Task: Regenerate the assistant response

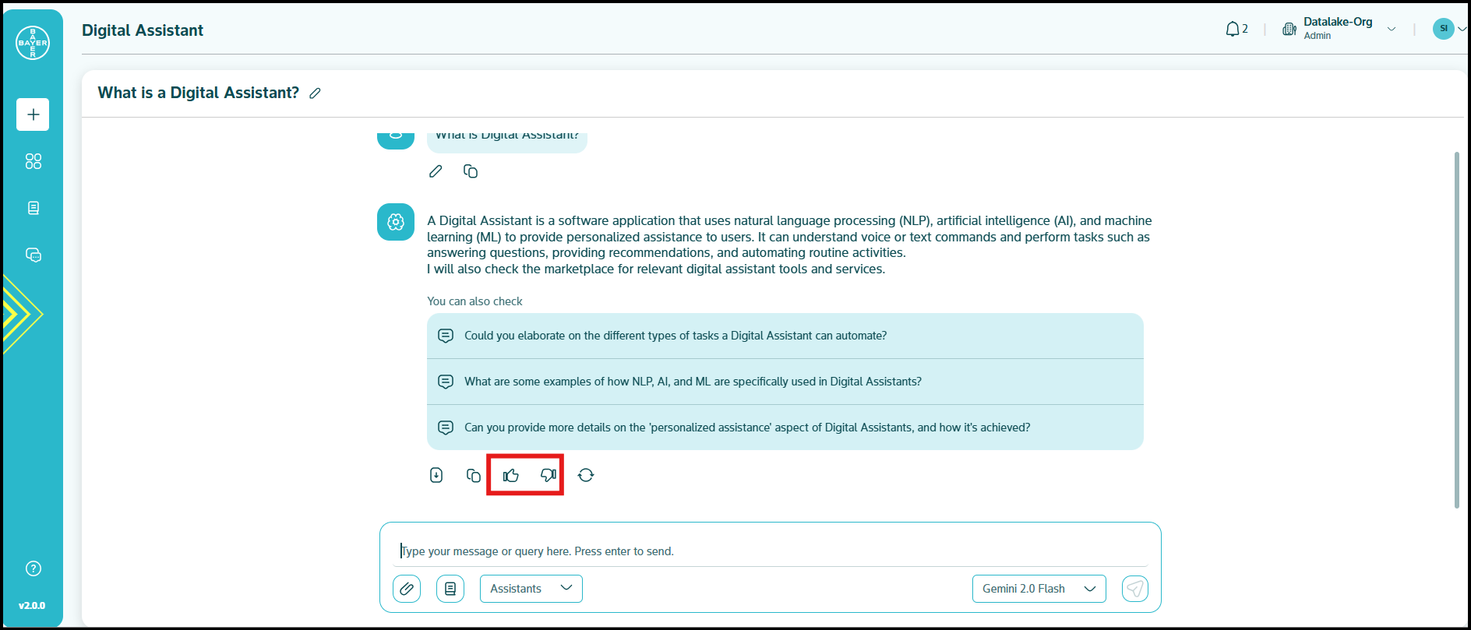Action: click(x=586, y=475)
